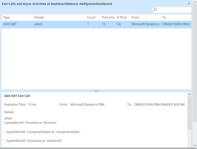Viewport: 197px width, 149px height.
Task: Sort by the Type column header
Action: pos(16,17)
